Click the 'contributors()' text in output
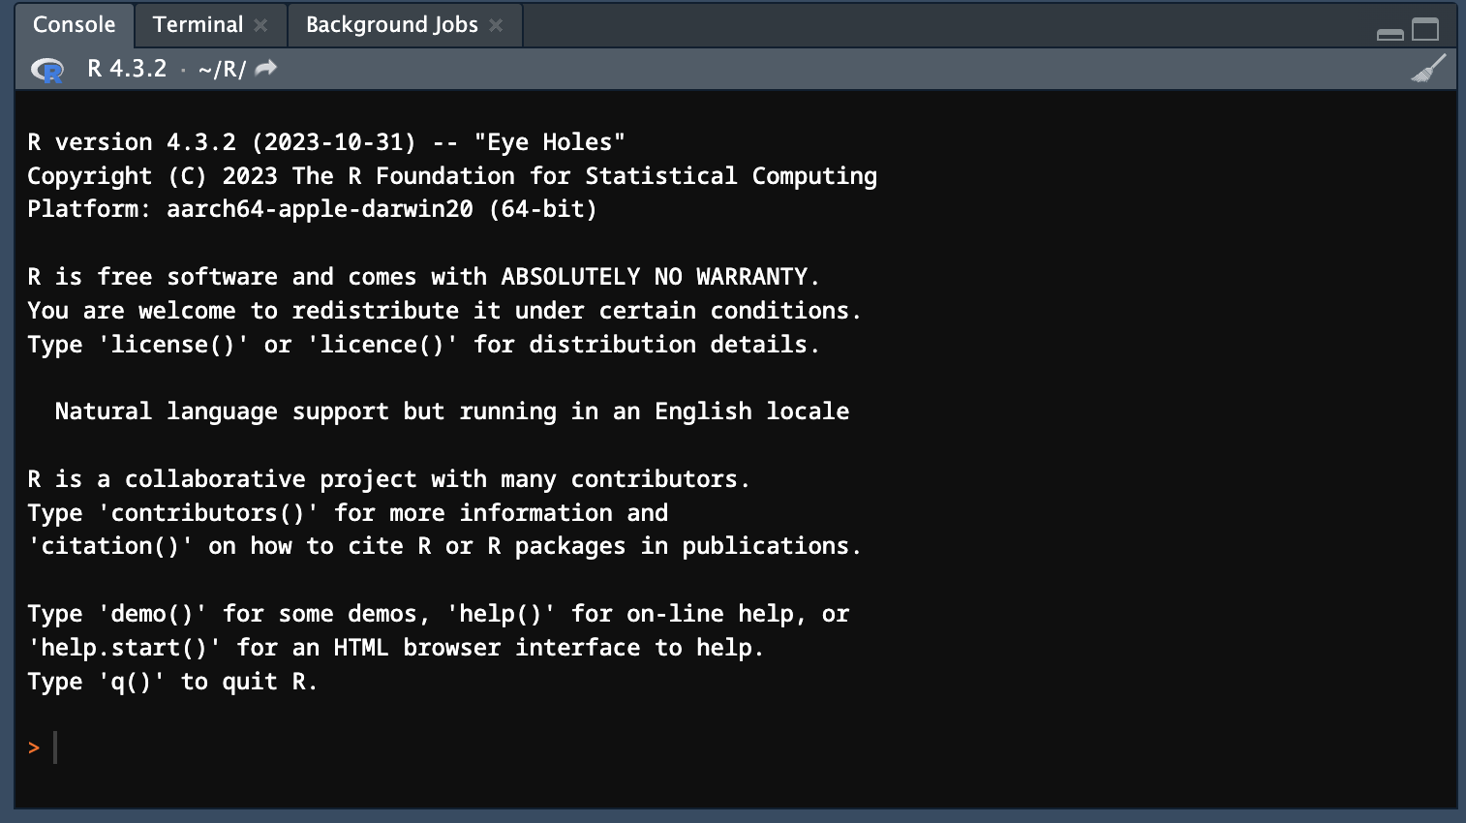This screenshot has width=1466, height=823. click(208, 513)
